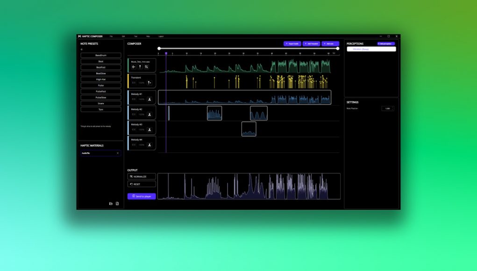Open the File menu
The image size is (477, 271).
111,36
